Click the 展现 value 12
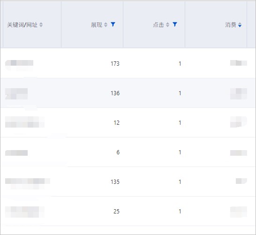The height and width of the screenshot is (235, 256). coord(117,122)
